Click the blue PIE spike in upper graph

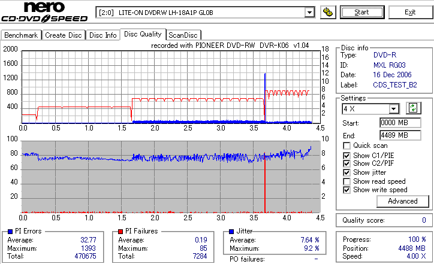pyautogui.click(x=265, y=97)
